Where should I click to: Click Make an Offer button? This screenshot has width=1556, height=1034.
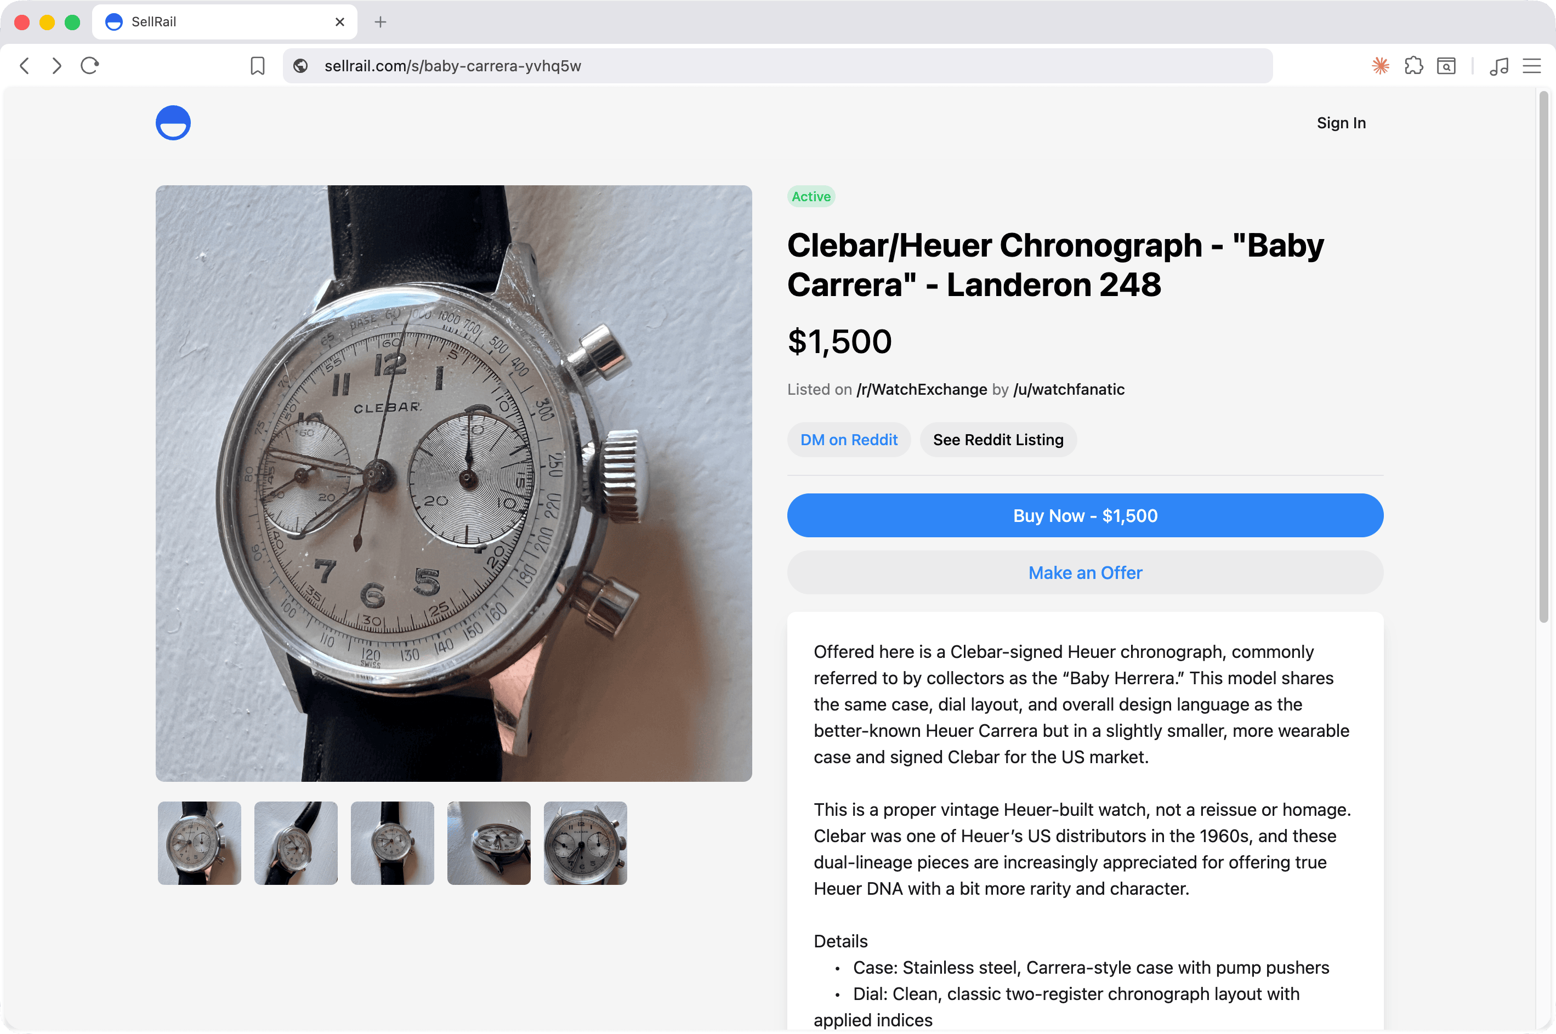click(1085, 572)
